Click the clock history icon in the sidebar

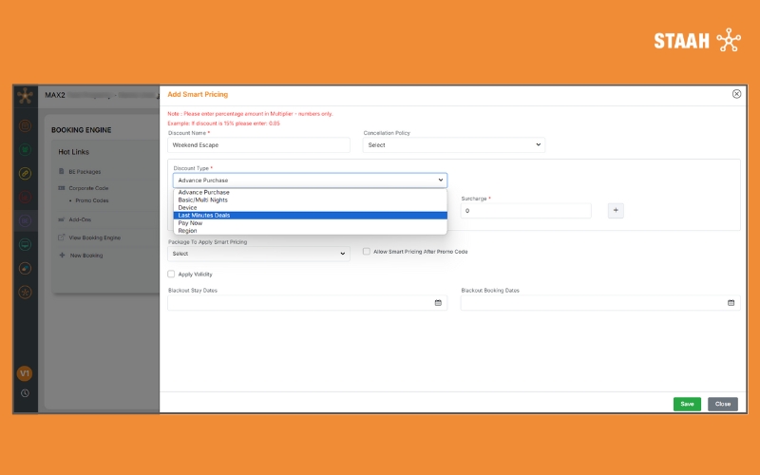pyautogui.click(x=26, y=393)
